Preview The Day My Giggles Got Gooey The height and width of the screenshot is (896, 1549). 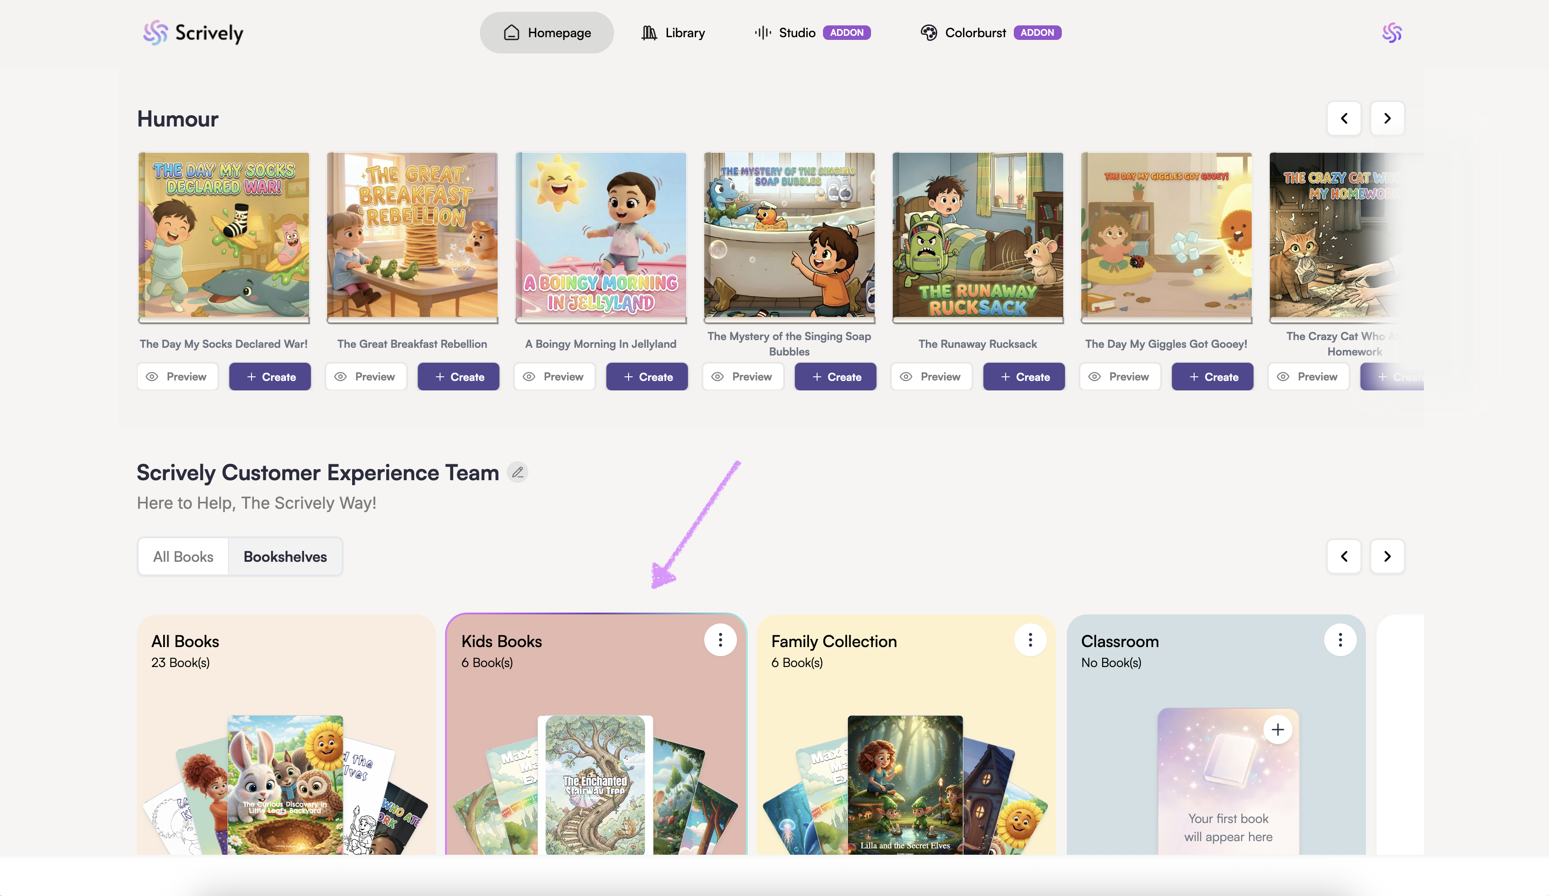point(1119,376)
